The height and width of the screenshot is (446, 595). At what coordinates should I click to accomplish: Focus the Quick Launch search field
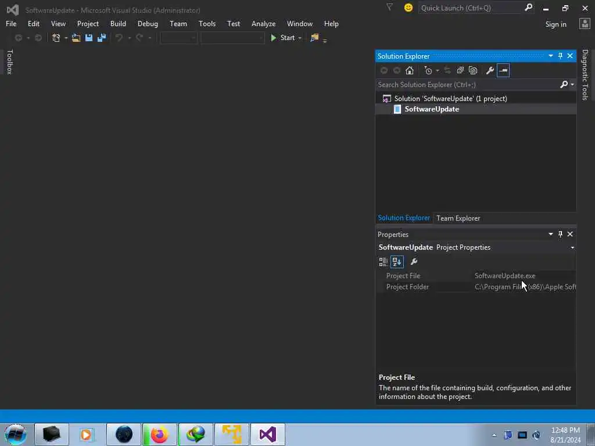[x=471, y=8]
